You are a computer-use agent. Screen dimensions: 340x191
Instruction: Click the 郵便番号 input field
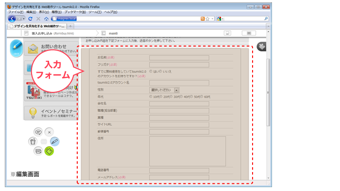[179, 132]
